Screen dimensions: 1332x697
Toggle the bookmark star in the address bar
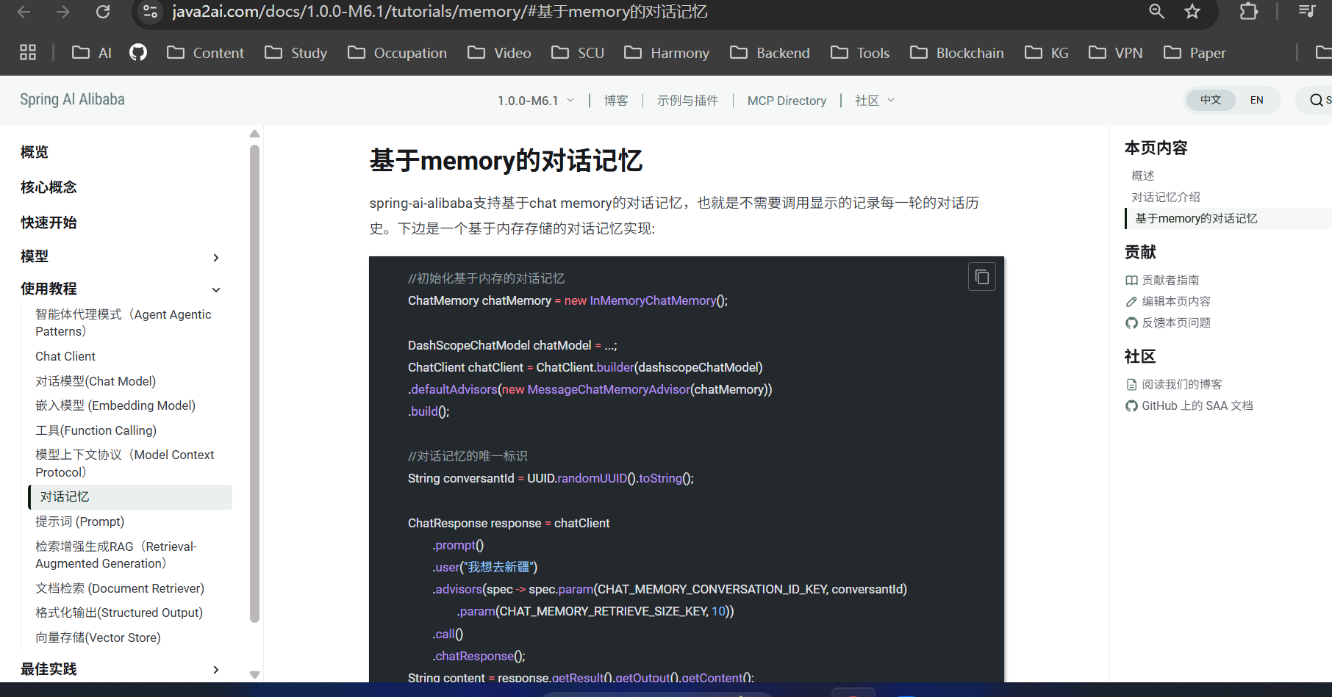tap(1192, 12)
